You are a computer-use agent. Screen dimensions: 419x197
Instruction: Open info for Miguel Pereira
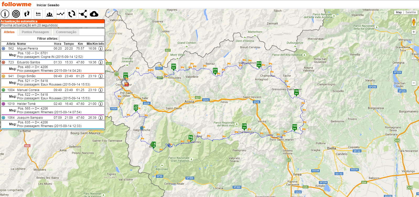point(100,49)
